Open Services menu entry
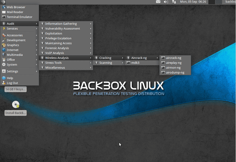Viewport: 236px width, 162px height. (x=20, y=29)
